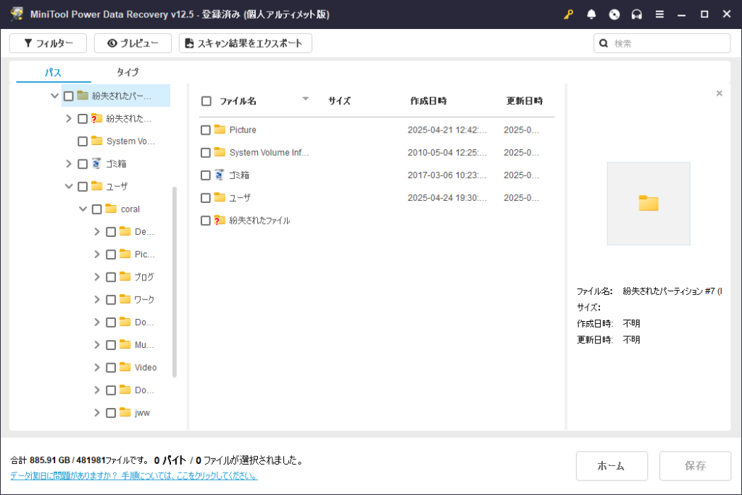Collapse the ユーザ tree node
Viewport: 742px width, 495px height.
pyautogui.click(x=69, y=186)
